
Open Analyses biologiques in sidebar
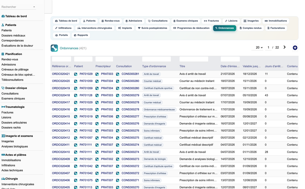pos(15,147)
